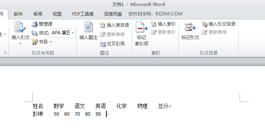265x139 pixels.
Task: Click the word 总分 in document
Action: pyautogui.click(x=163, y=106)
